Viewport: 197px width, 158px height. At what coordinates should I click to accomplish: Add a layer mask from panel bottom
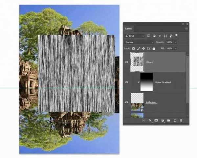pyautogui.click(x=156, y=120)
